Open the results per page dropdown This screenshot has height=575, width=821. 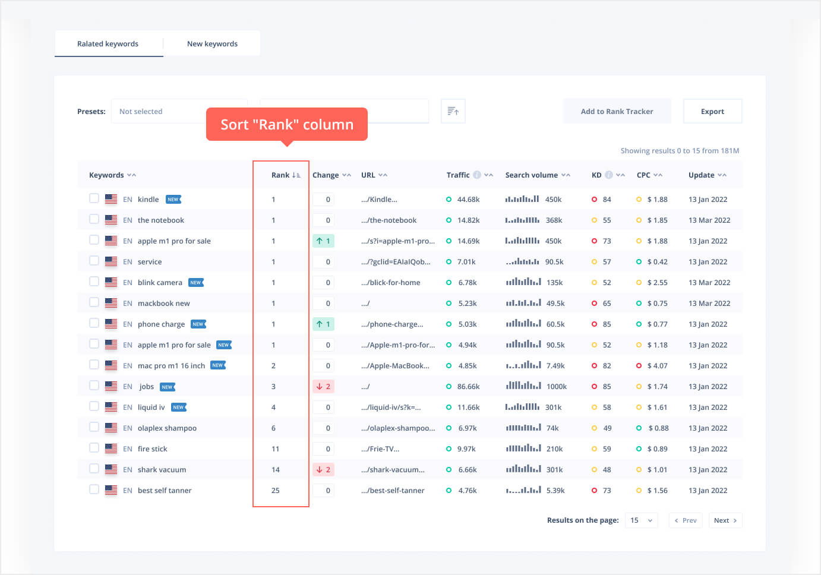click(642, 520)
